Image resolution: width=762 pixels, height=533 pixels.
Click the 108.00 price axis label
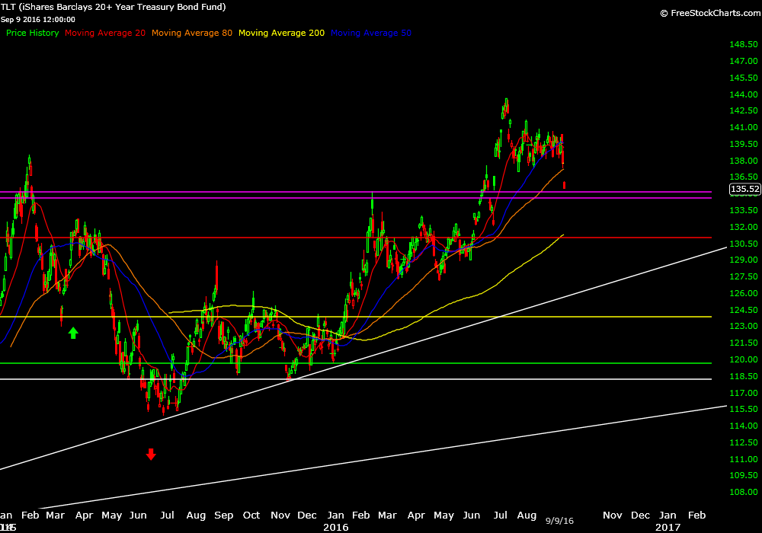[x=744, y=492]
